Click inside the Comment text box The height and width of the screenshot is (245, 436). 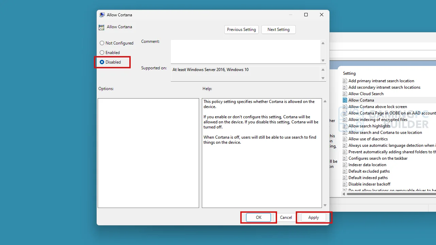tap(245, 52)
